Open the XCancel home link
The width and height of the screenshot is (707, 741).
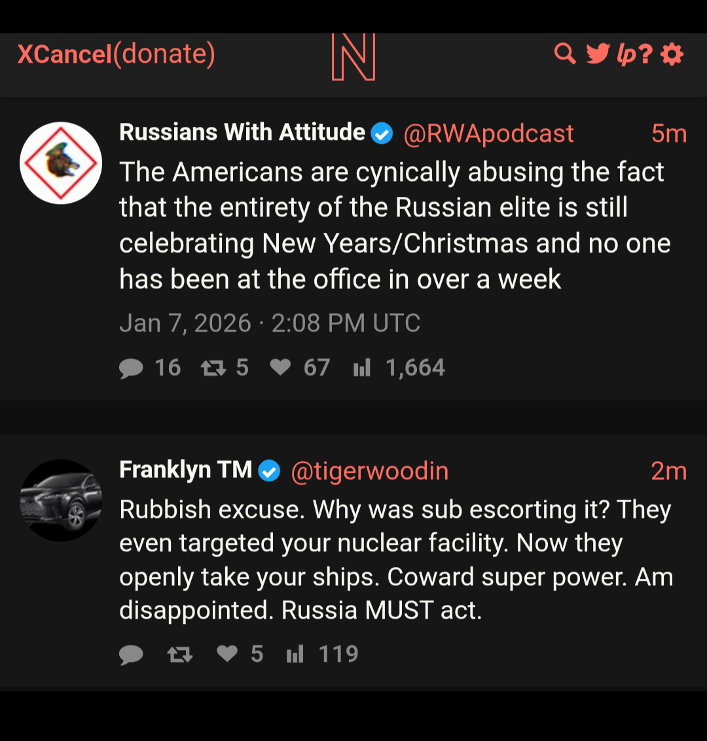[x=64, y=54]
